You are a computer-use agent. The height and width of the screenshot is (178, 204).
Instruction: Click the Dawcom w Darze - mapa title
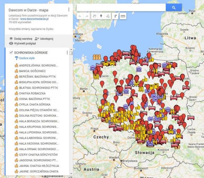click(x=28, y=10)
